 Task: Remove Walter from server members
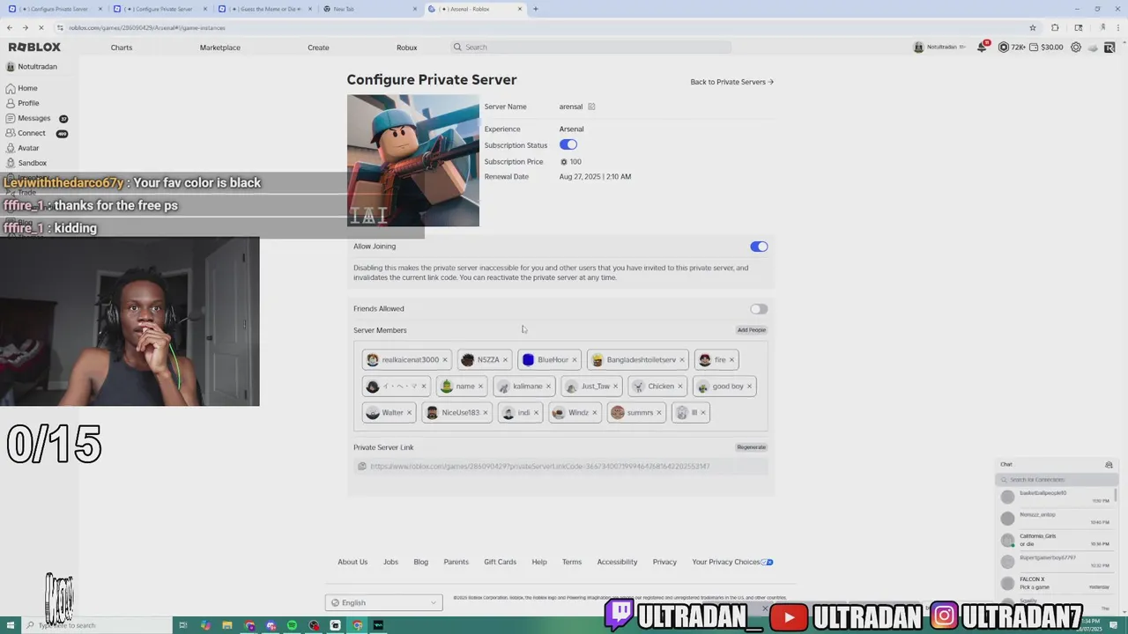pos(409,413)
